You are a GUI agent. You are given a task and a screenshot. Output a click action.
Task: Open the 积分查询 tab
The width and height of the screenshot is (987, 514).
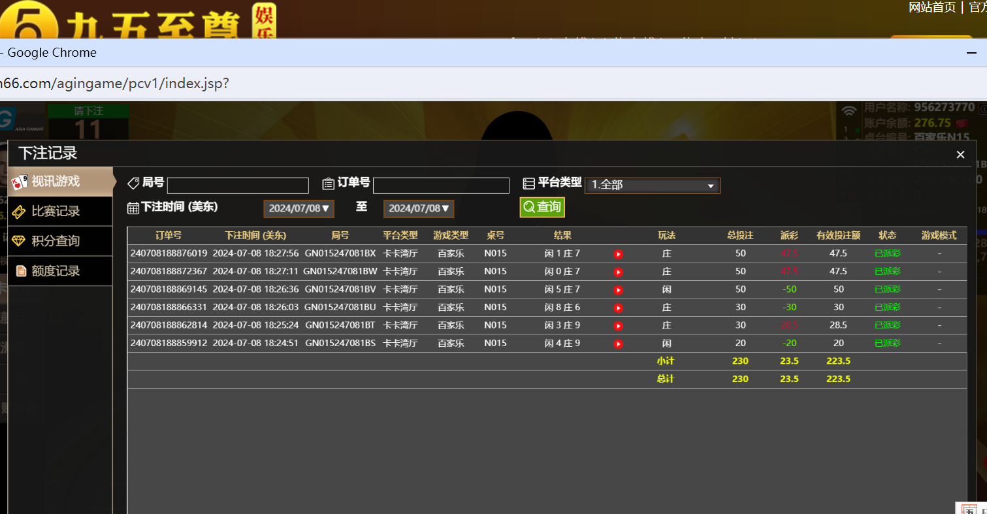coord(56,241)
